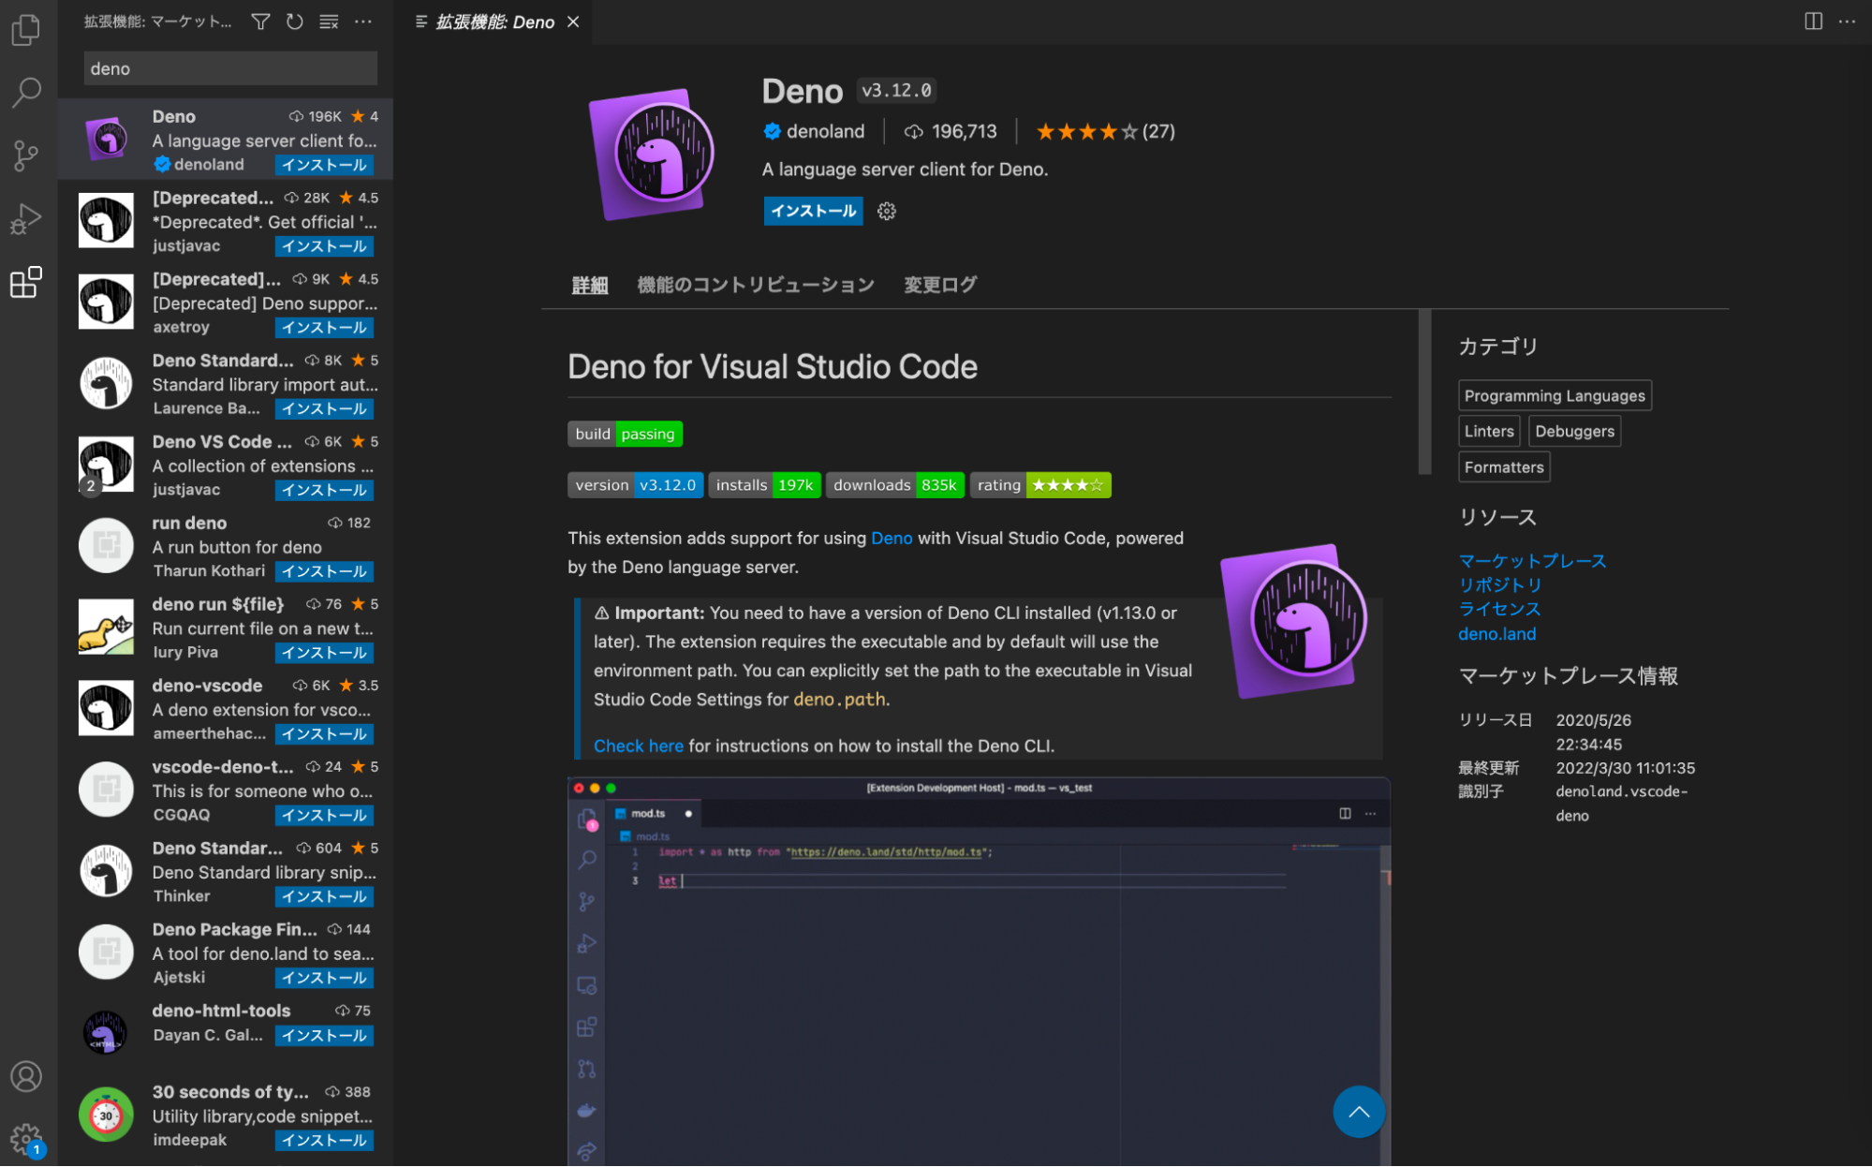1872x1167 pixels.
Task: Open the Manage gear with update badge
Action: [x=26, y=1140]
